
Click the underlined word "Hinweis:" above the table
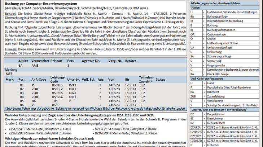(x=11, y=49)
